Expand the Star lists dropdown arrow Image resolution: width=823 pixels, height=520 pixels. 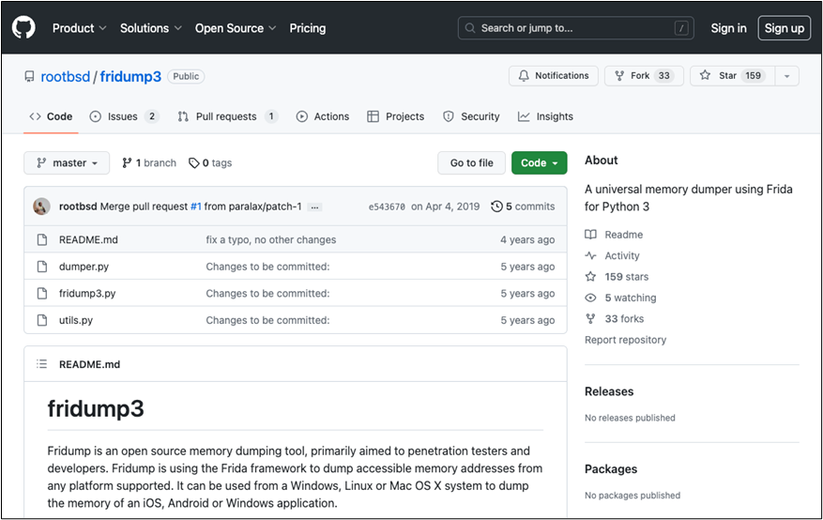click(x=786, y=76)
